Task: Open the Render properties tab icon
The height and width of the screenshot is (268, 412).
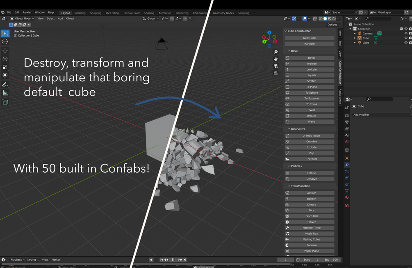Action: pos(347,116)
